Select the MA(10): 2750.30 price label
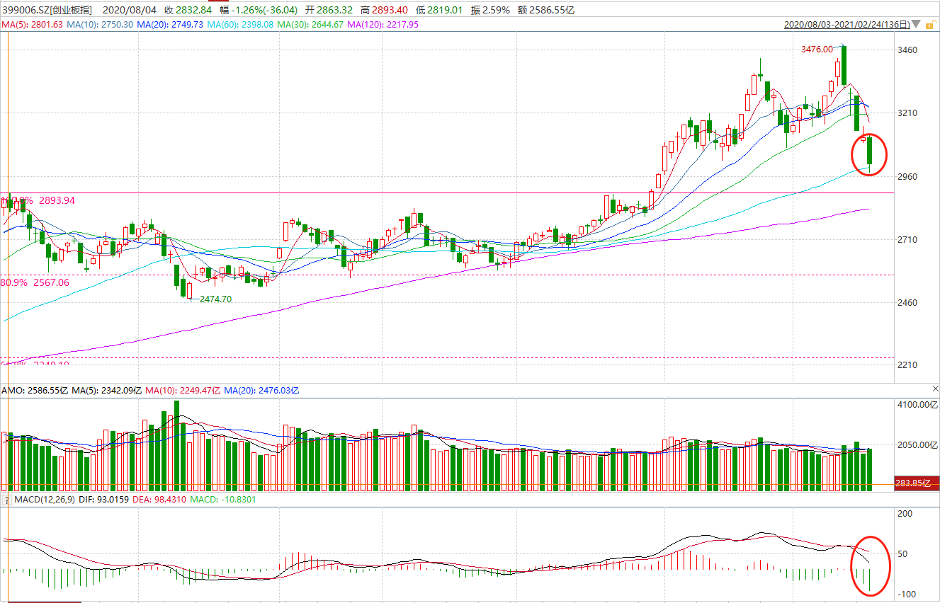 pos(100,24)
